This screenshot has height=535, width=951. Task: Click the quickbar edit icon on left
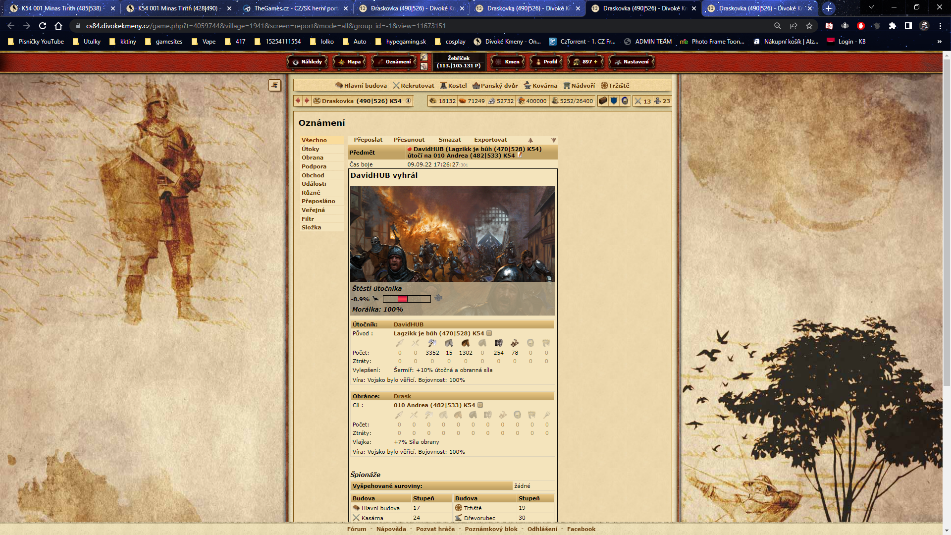click(274, 85)
